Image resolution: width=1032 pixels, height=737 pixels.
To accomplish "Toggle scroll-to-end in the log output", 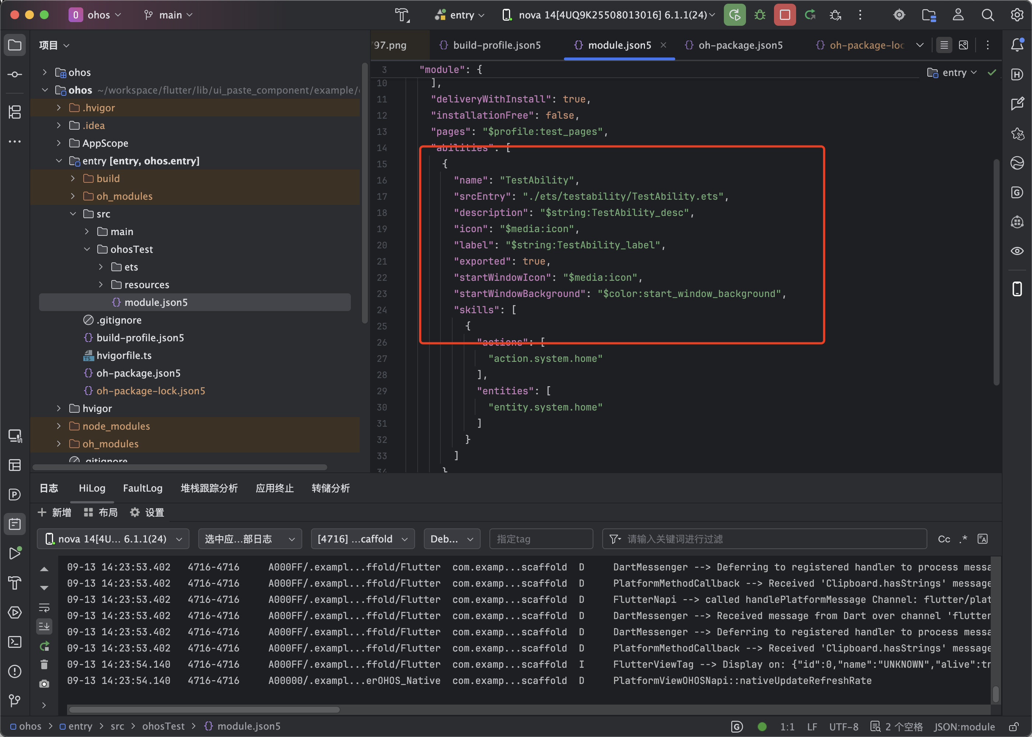I will [x=44, y=626].
